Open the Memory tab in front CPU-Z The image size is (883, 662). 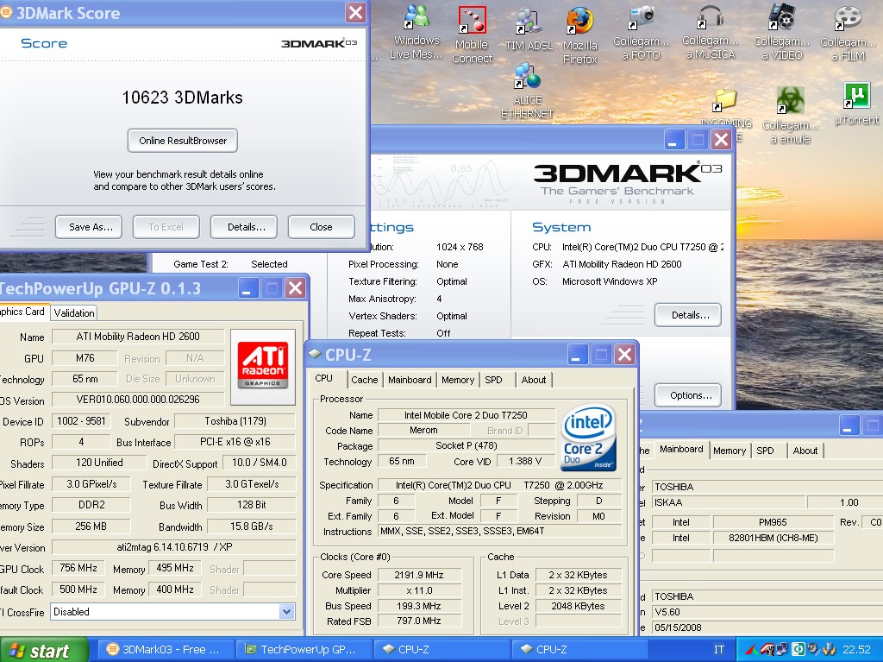(457, 380)
